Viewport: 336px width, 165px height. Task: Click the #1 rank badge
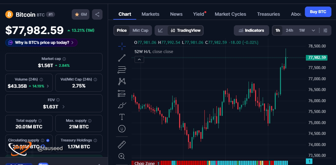click(x=50, y=15)
